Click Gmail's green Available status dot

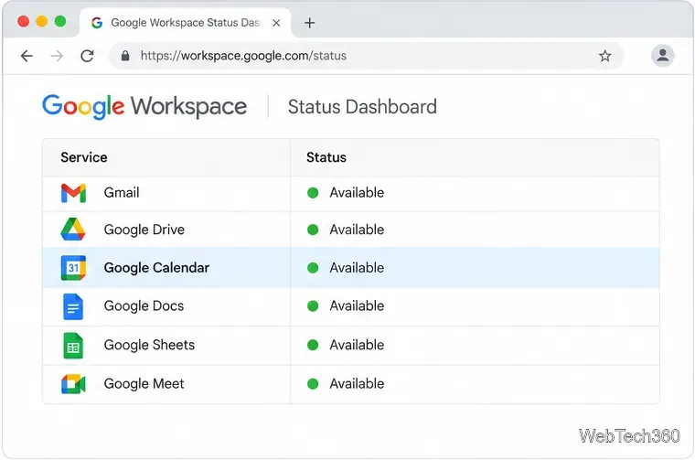(313, 193)
